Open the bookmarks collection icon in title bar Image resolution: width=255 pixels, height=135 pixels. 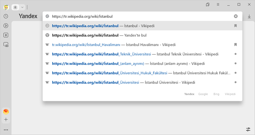coord(207,5)
